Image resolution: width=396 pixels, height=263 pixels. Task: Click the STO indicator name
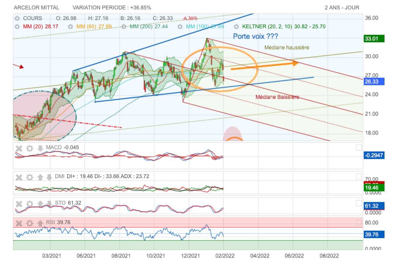coord(60,203)
